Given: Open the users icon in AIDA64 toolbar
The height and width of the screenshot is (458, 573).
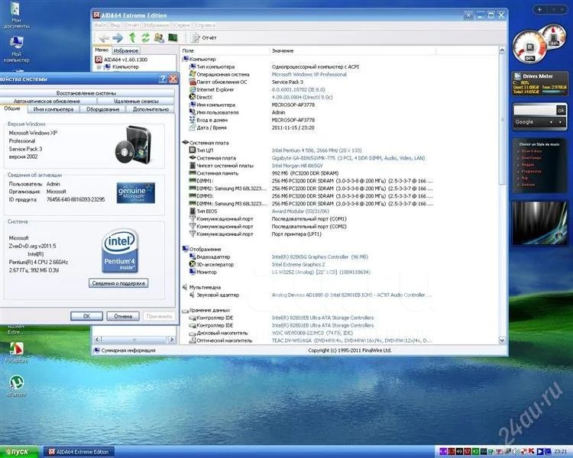Looking at the screenshot, I should (x=159, y=37).
